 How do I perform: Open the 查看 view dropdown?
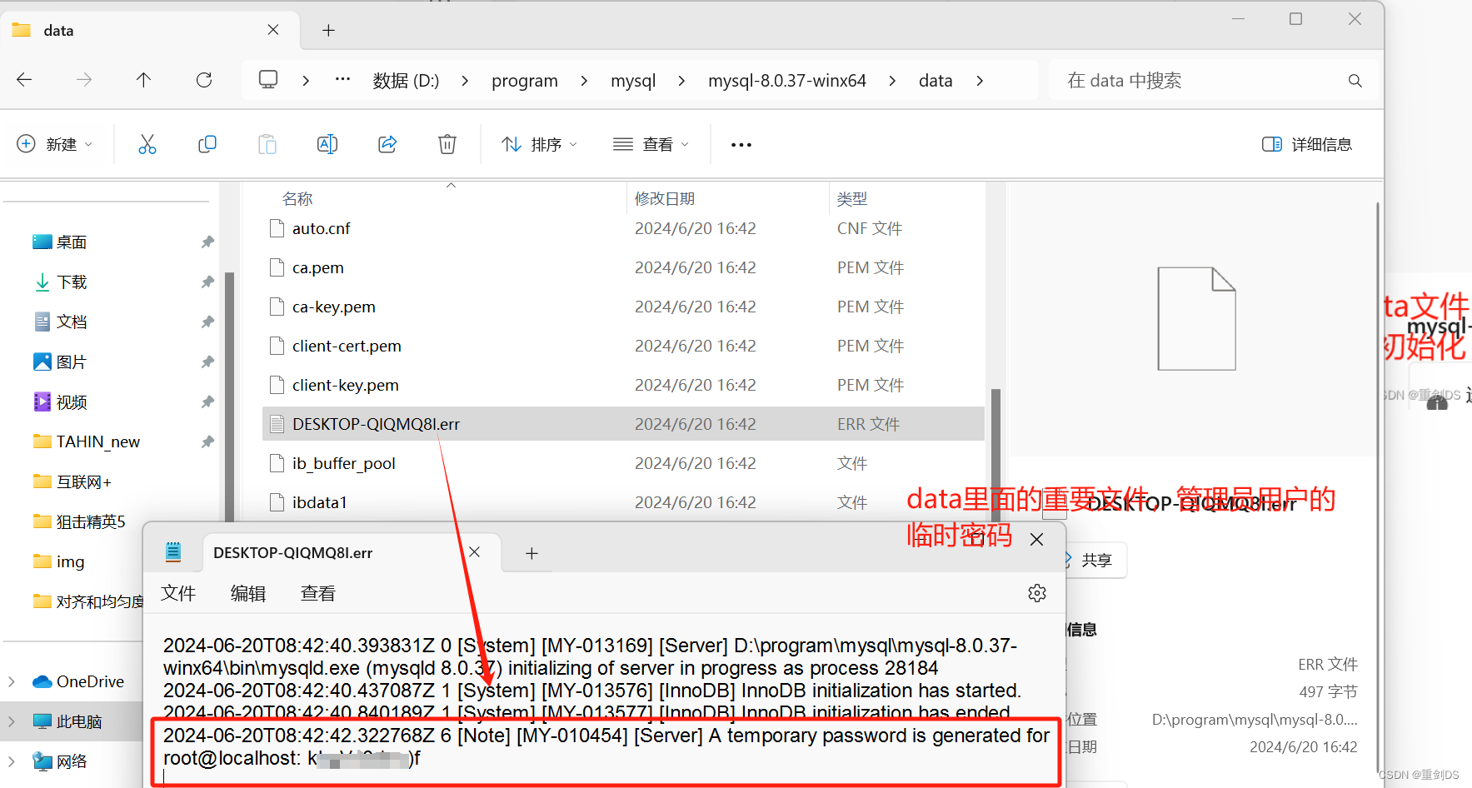point(651,144)
